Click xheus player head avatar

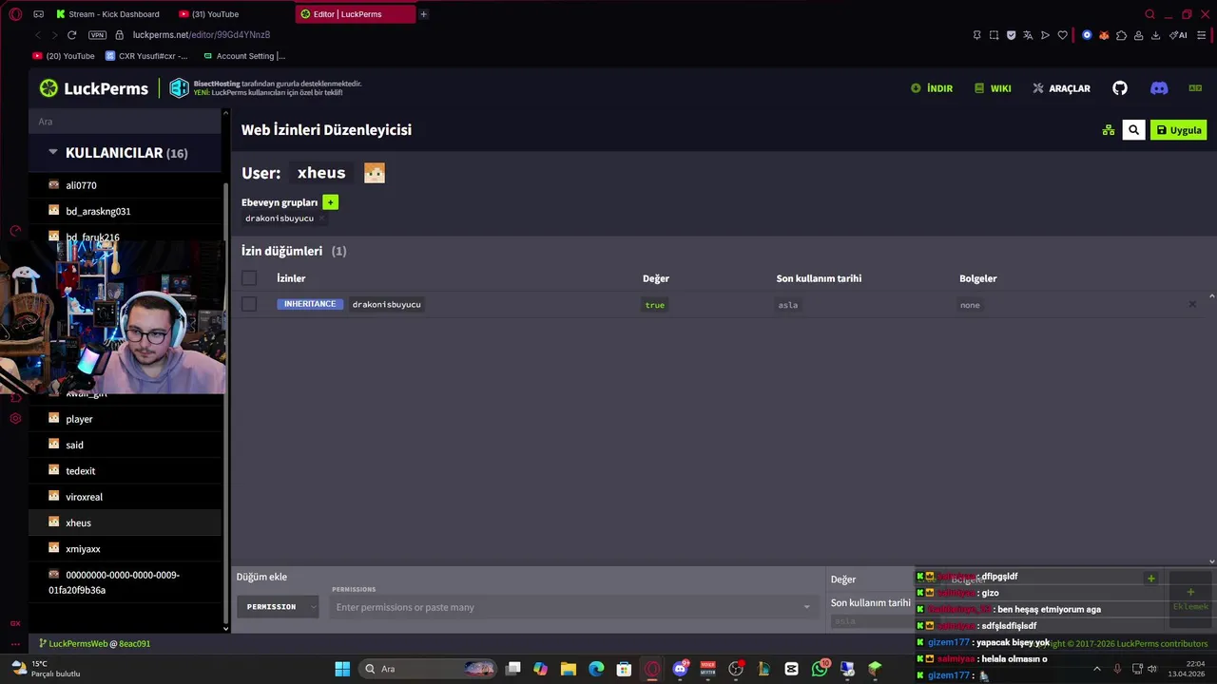click(x=375, y=173)
